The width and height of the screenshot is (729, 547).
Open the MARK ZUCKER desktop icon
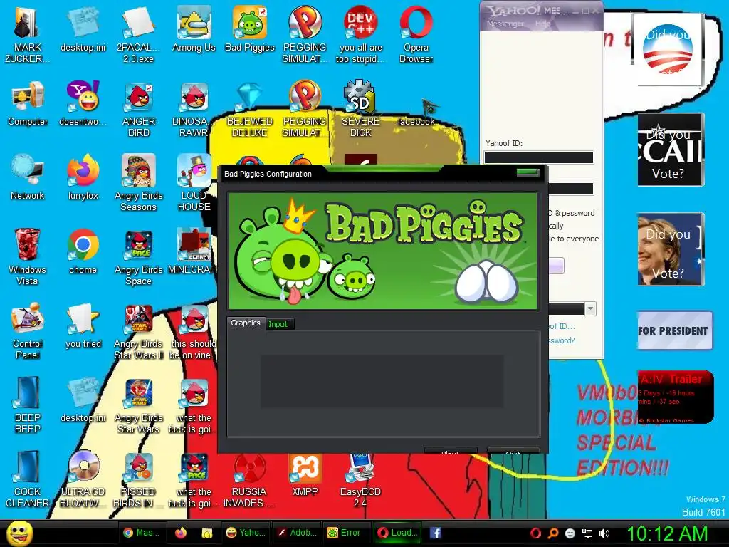27,34
